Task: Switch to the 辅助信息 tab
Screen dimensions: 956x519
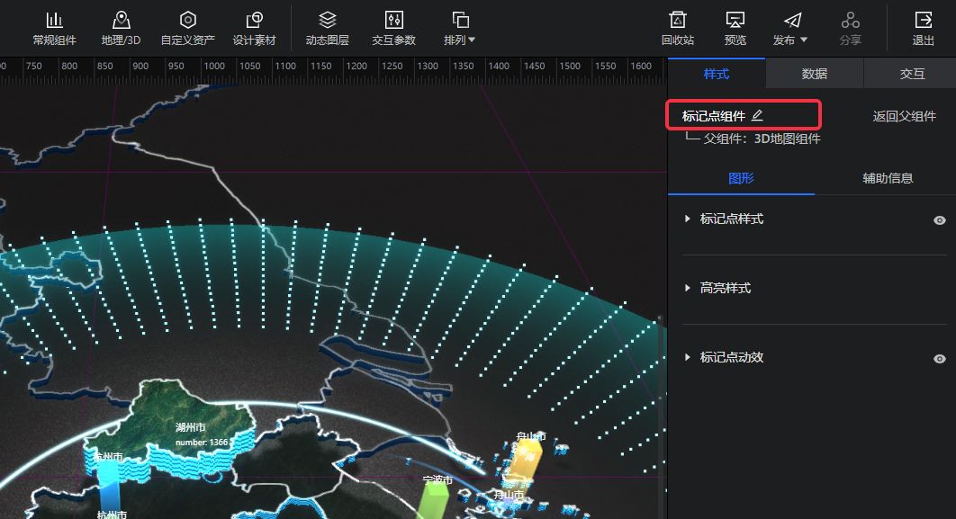Action: click(888, 178)
